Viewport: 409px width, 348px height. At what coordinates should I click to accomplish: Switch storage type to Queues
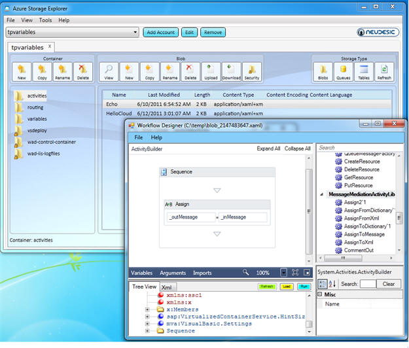[344, 72]
